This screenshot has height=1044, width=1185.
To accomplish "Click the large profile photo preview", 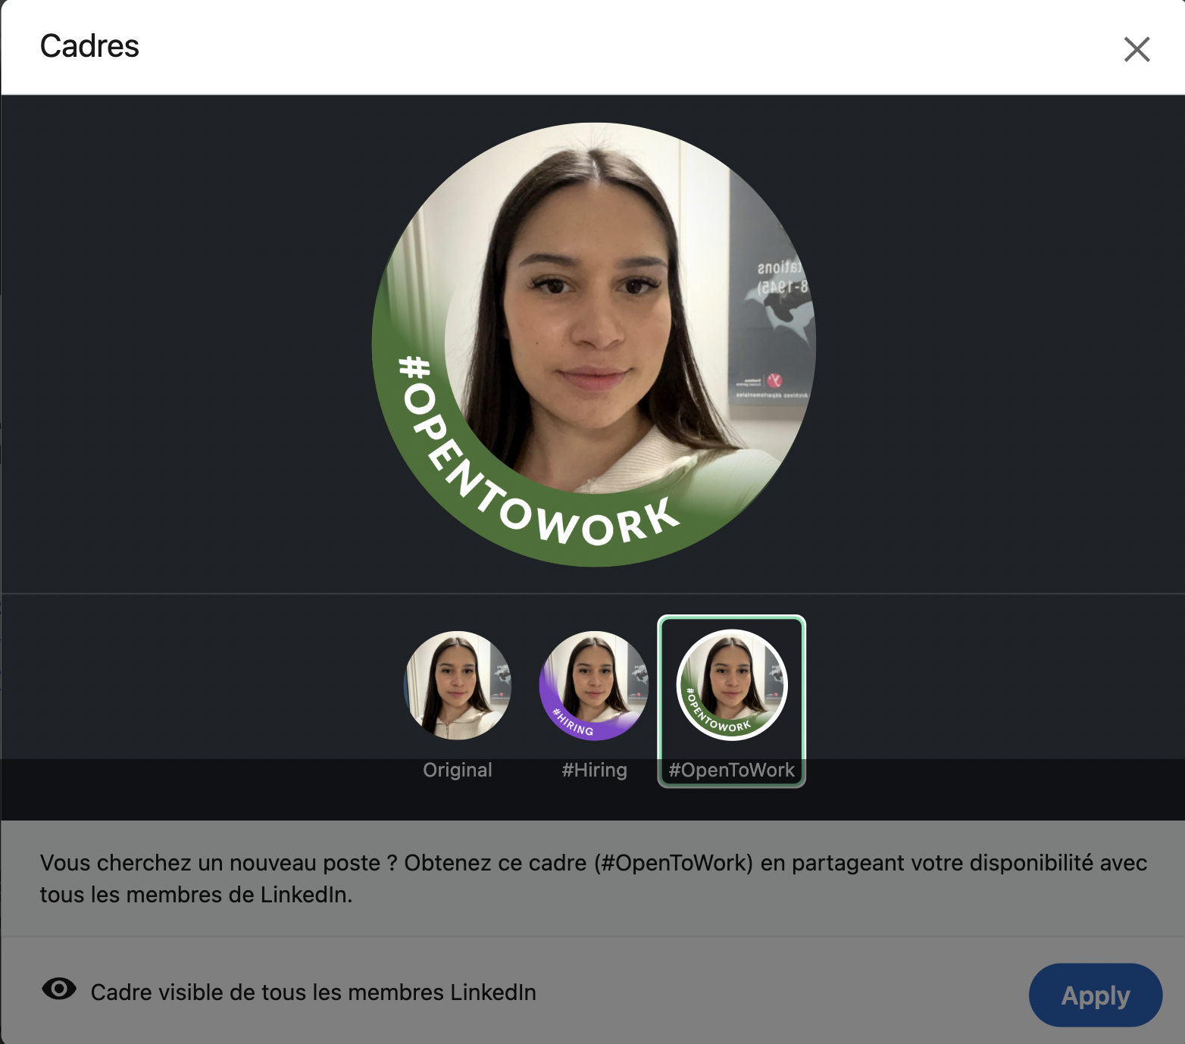I will pyautogui.click(x=593, y=345).
